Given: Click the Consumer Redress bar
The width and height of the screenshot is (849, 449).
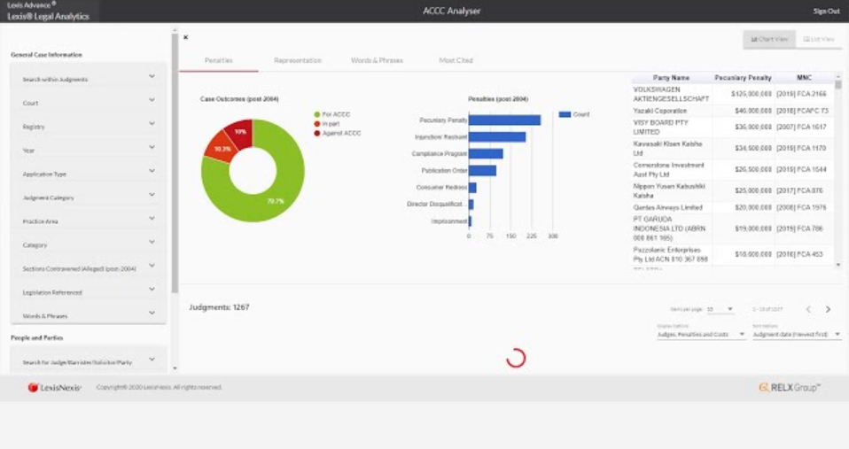Looking at the screenshot, I should pyautogui.click(x=472, y=187).
